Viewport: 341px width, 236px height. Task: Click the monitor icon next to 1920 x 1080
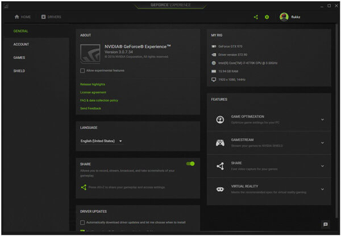(x=214, y=79)
